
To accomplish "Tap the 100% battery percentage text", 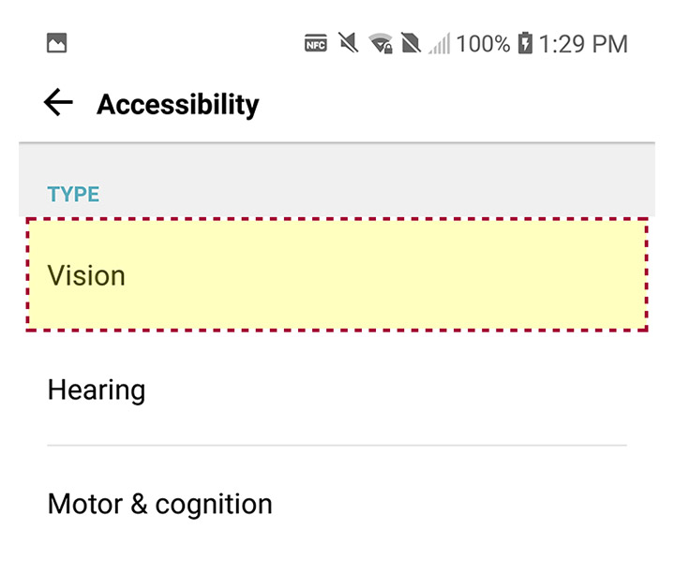I will pyautogui.click(x=483, y=44).
